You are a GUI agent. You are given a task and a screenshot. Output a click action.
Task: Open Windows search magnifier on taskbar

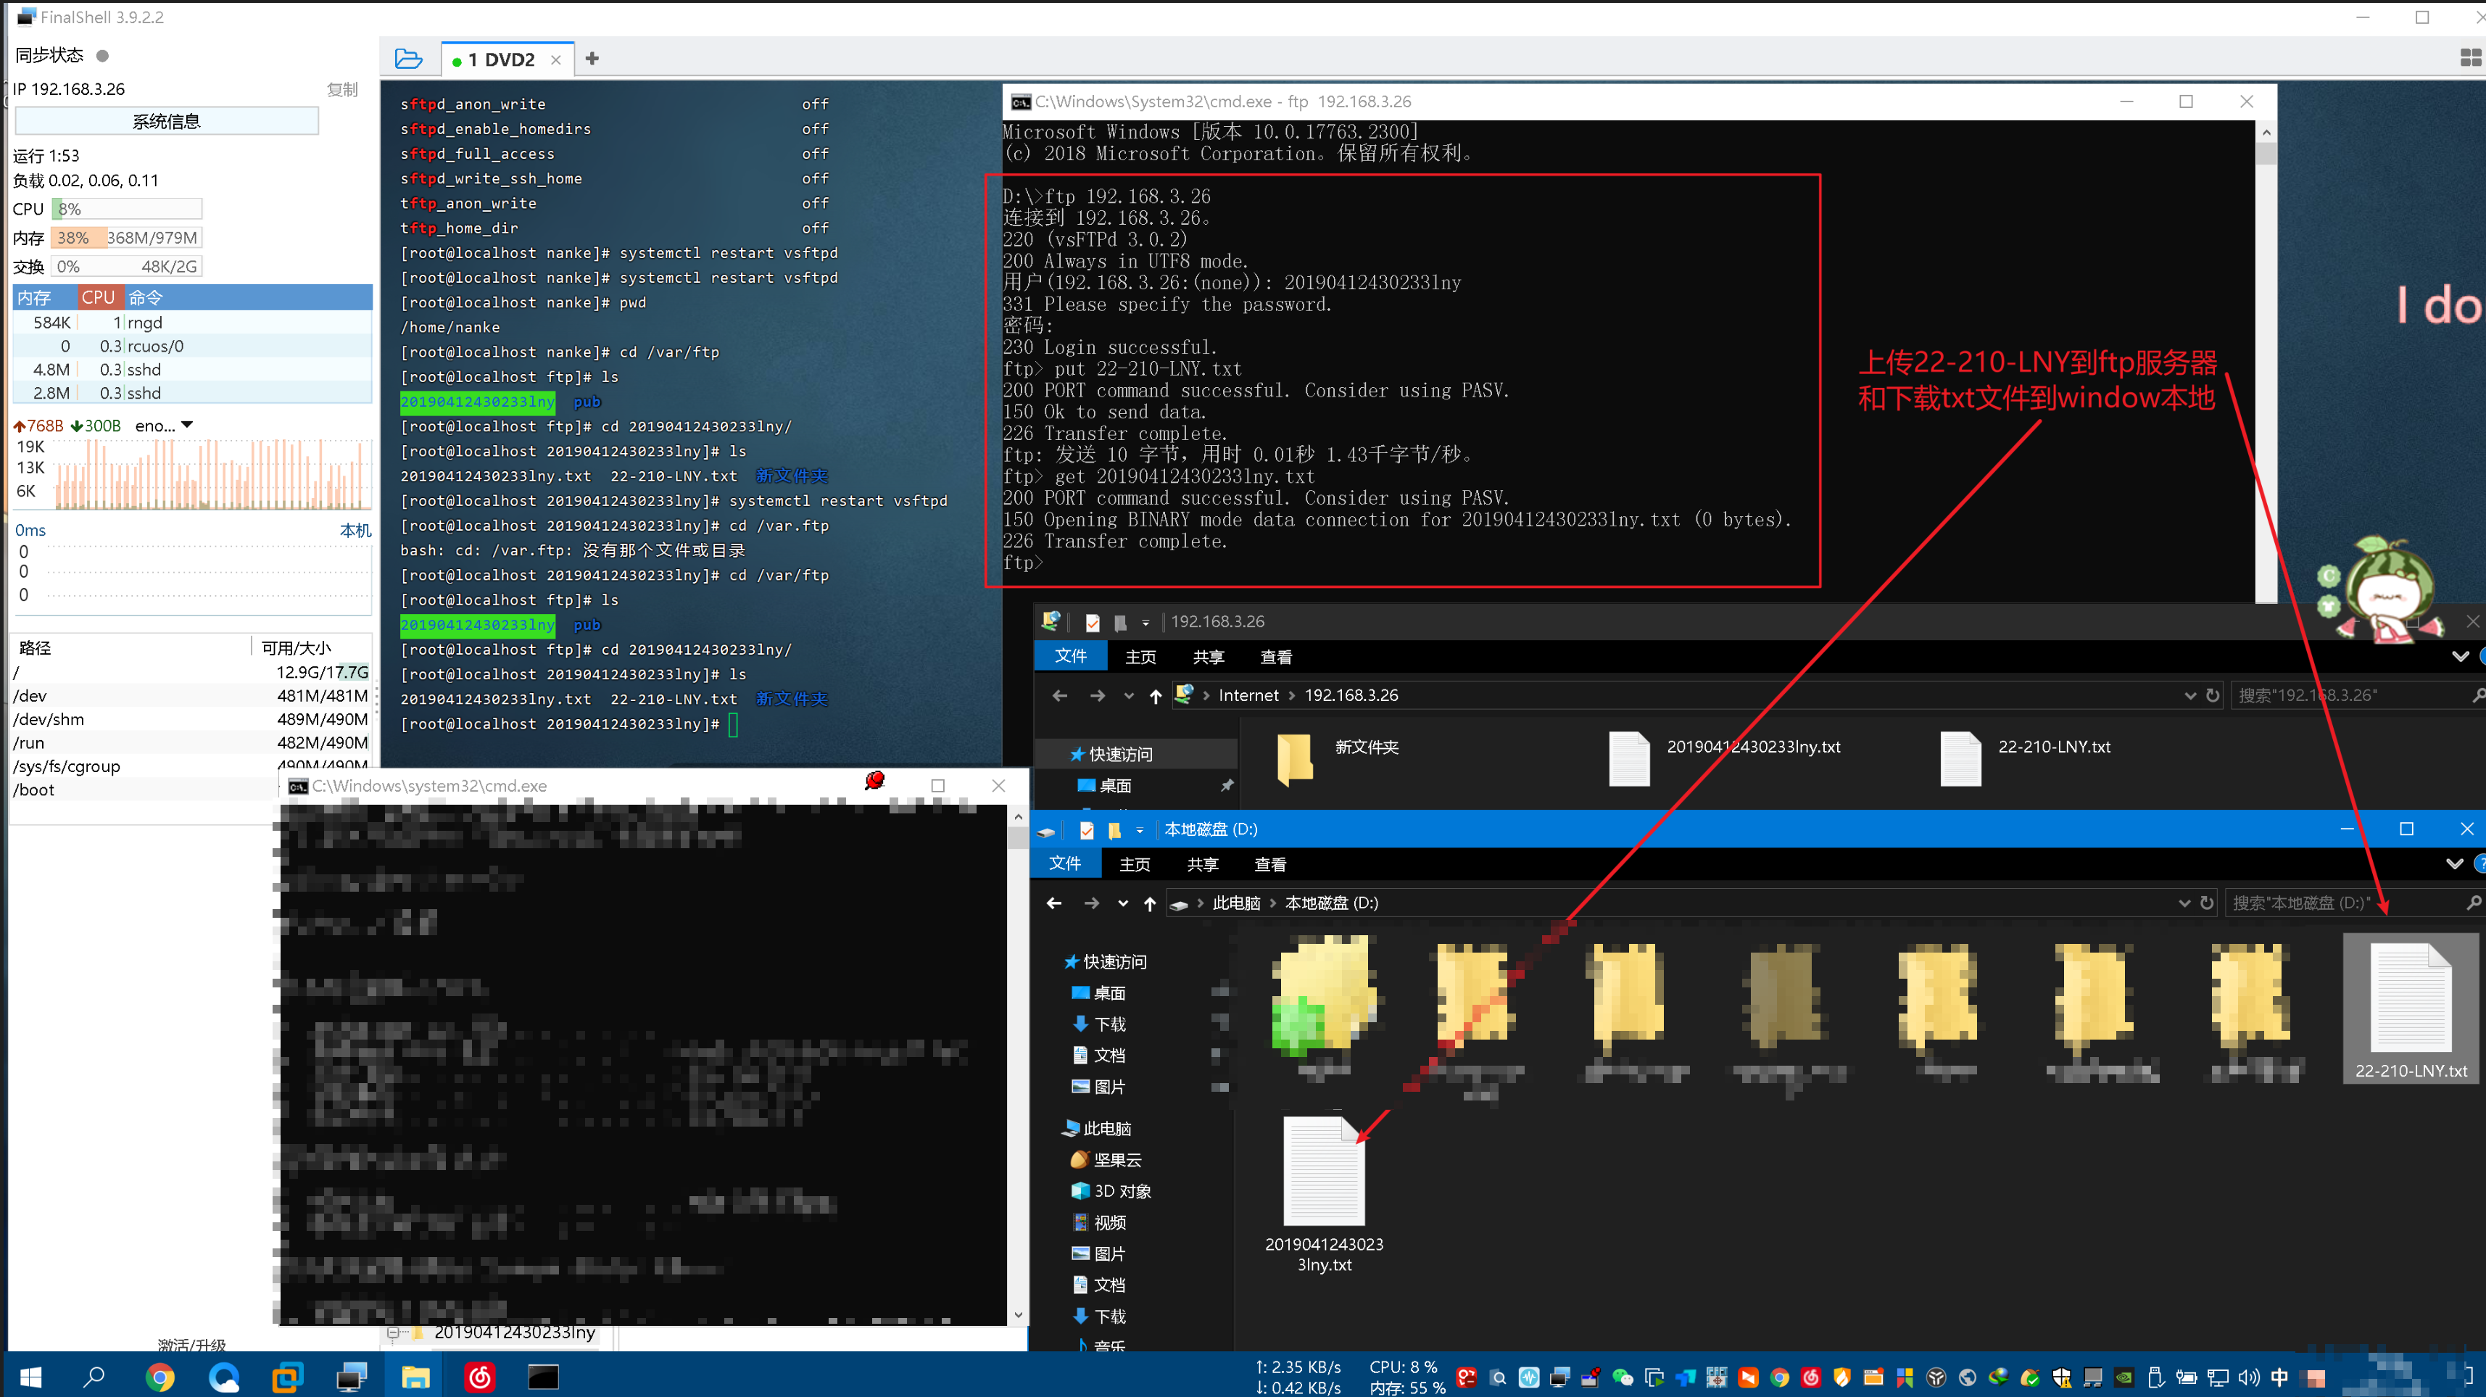click(94, 1377)
